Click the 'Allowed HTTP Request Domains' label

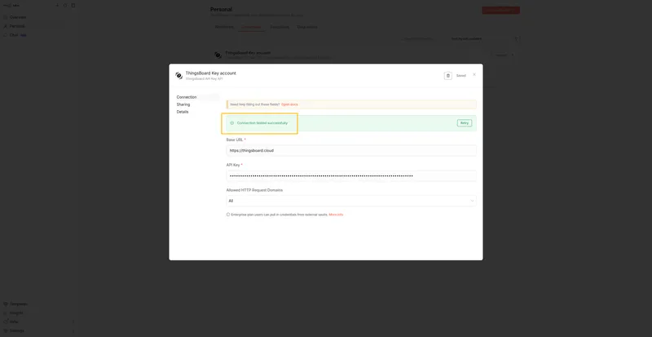coord(254,190)
